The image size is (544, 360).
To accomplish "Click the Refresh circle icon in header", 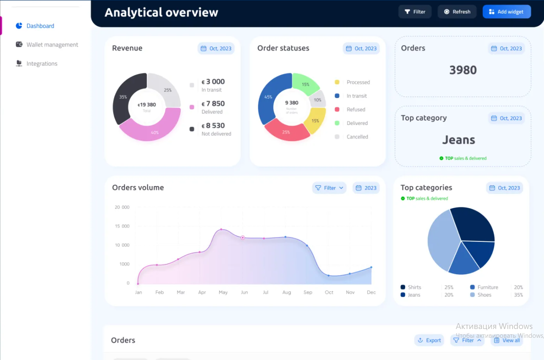I will pos(446,12).
